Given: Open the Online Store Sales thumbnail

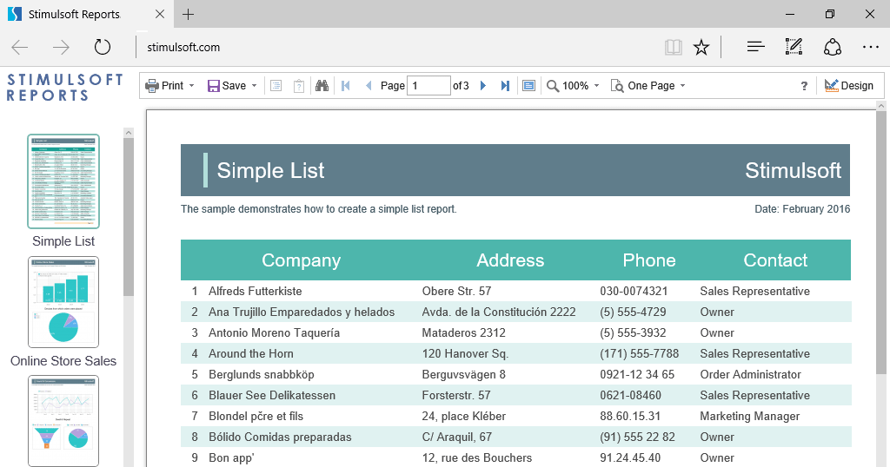Looking at the screenshot, I should [63, 302].
